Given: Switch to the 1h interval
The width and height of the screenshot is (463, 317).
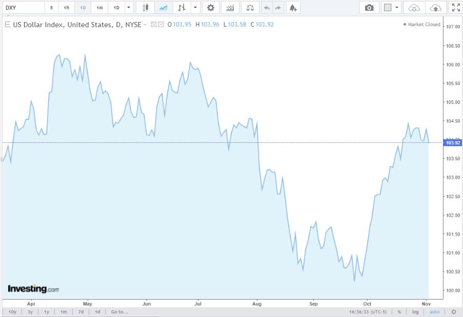Looking at the screenshot, I should tap(66, 7).
